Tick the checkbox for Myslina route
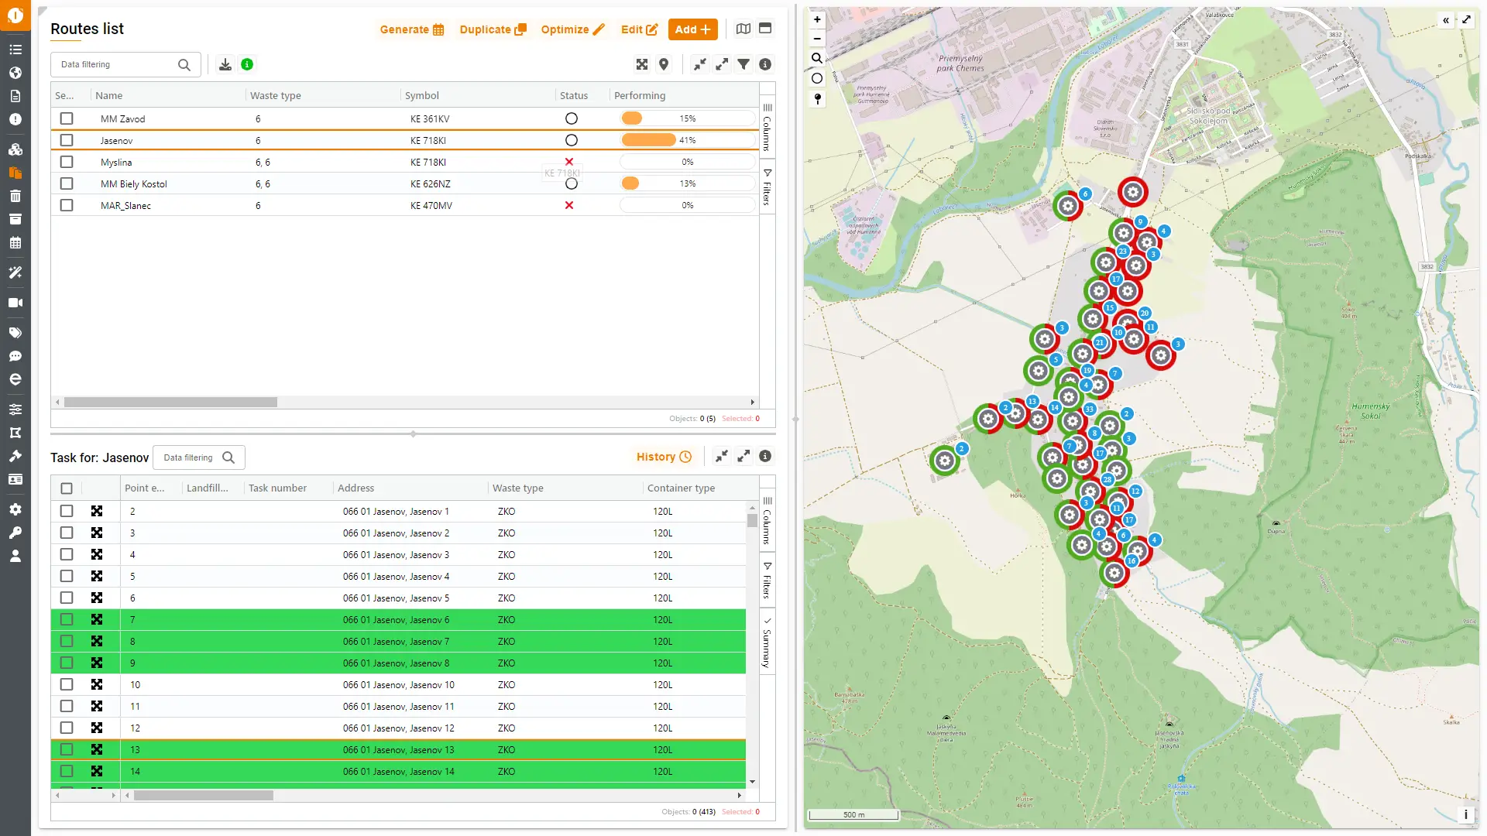1487x836 pixels. pos(67,162)
